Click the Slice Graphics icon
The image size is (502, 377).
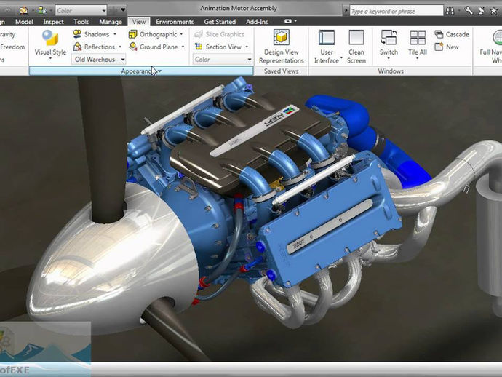coord(199,34)
